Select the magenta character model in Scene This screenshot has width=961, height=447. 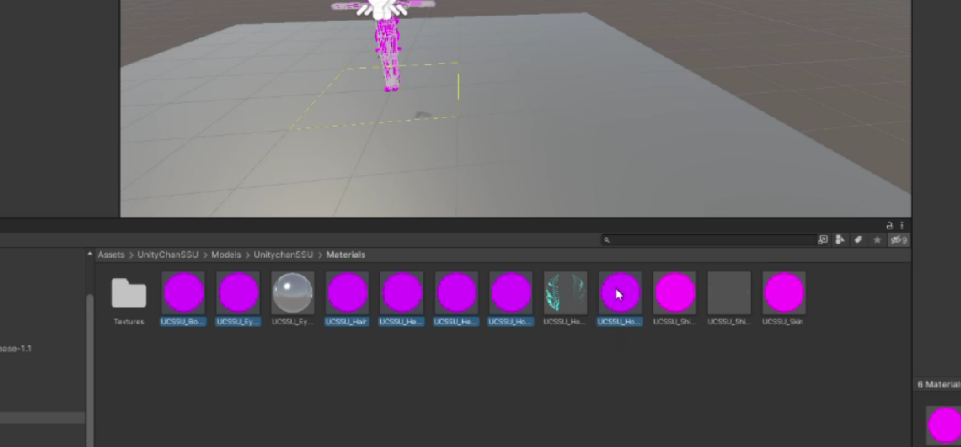pyautogui.click(x=387, y=49)
